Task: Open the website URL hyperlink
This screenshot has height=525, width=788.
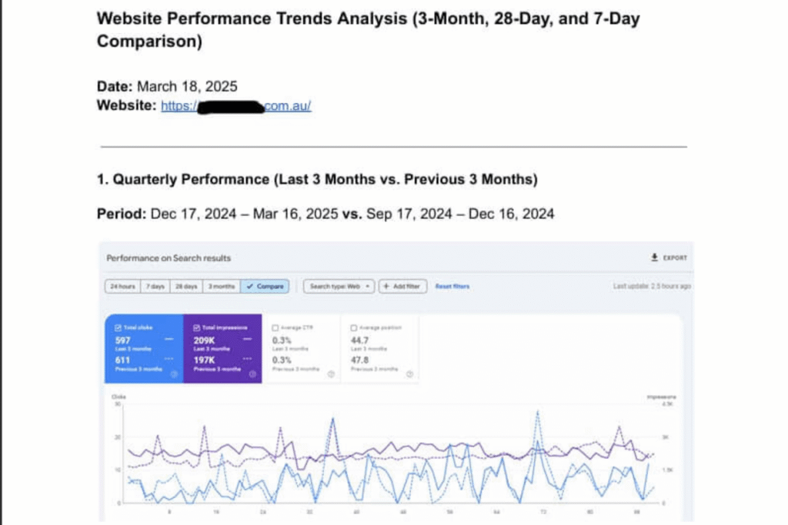Action: [x=235, y=106]
